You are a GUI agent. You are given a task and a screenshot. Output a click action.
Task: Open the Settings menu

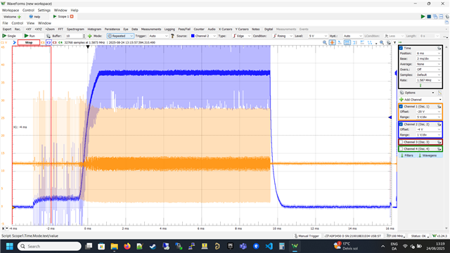click(44, 10)
